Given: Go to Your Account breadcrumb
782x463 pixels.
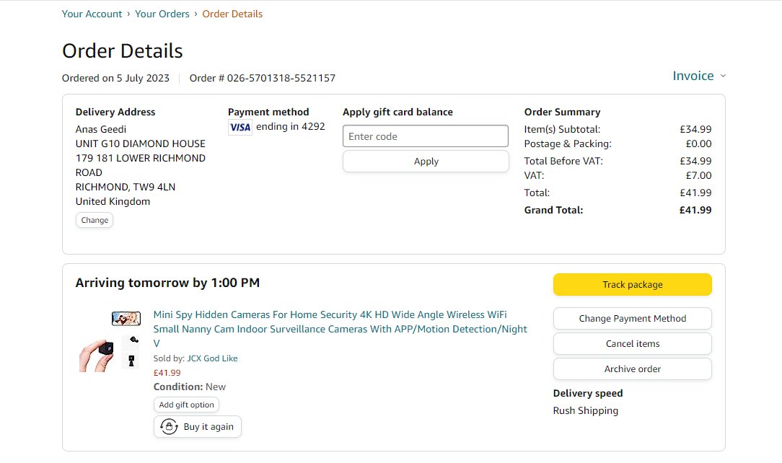Looking at the screenshot, I should point(92,14).
